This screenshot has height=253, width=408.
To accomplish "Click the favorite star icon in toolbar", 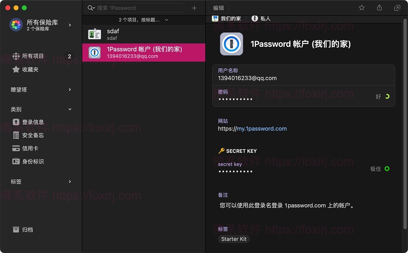I will (362, 8).
